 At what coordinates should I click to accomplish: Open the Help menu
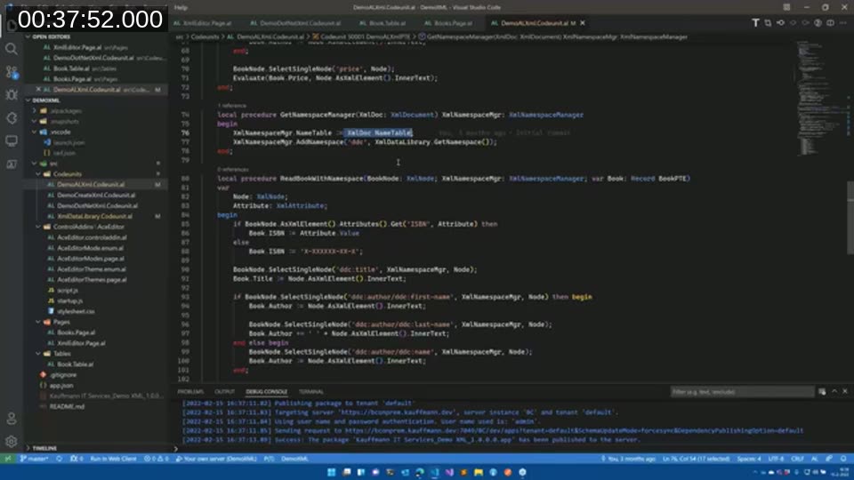[181, 7]
